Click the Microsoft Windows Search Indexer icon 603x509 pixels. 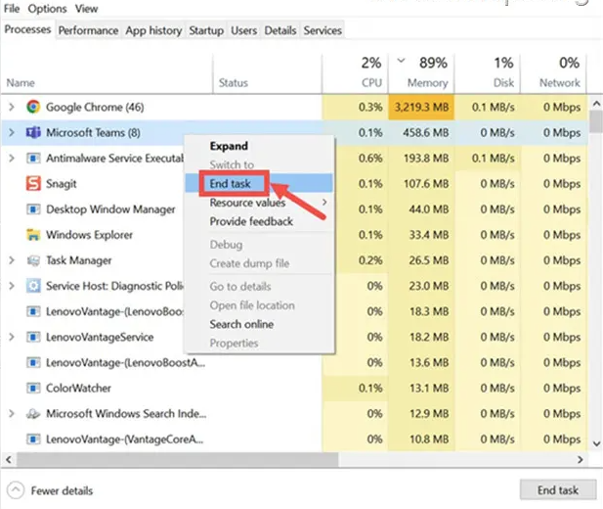point(33,413)
